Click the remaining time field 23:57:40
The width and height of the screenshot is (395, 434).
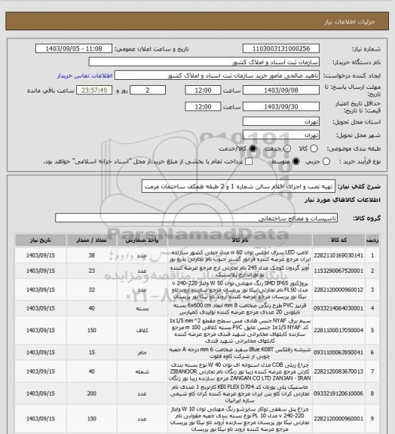click(x=94, y=90)
